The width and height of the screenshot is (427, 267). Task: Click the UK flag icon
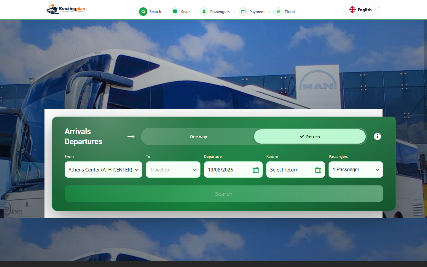(353, 9)
